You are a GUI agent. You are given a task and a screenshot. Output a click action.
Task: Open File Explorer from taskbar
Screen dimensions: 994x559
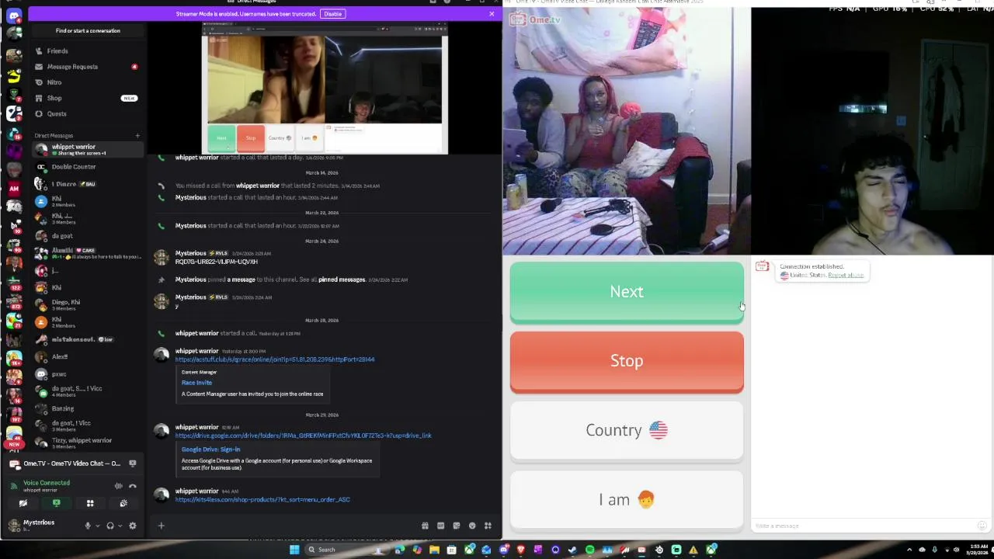pos(434,550)
